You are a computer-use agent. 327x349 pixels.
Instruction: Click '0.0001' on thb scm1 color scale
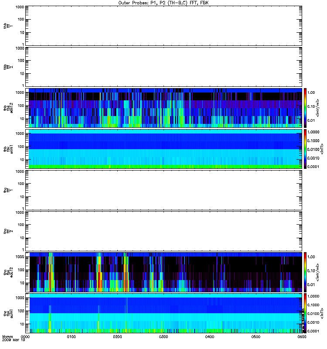[x=313, y=167]
